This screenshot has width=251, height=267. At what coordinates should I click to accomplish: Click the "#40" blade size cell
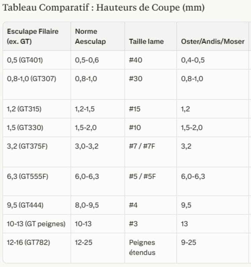click(136, 60)
